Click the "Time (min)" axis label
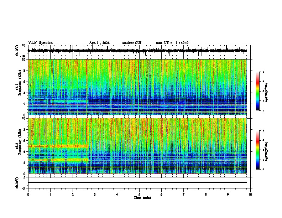282x218 pixels. point(142,198)
